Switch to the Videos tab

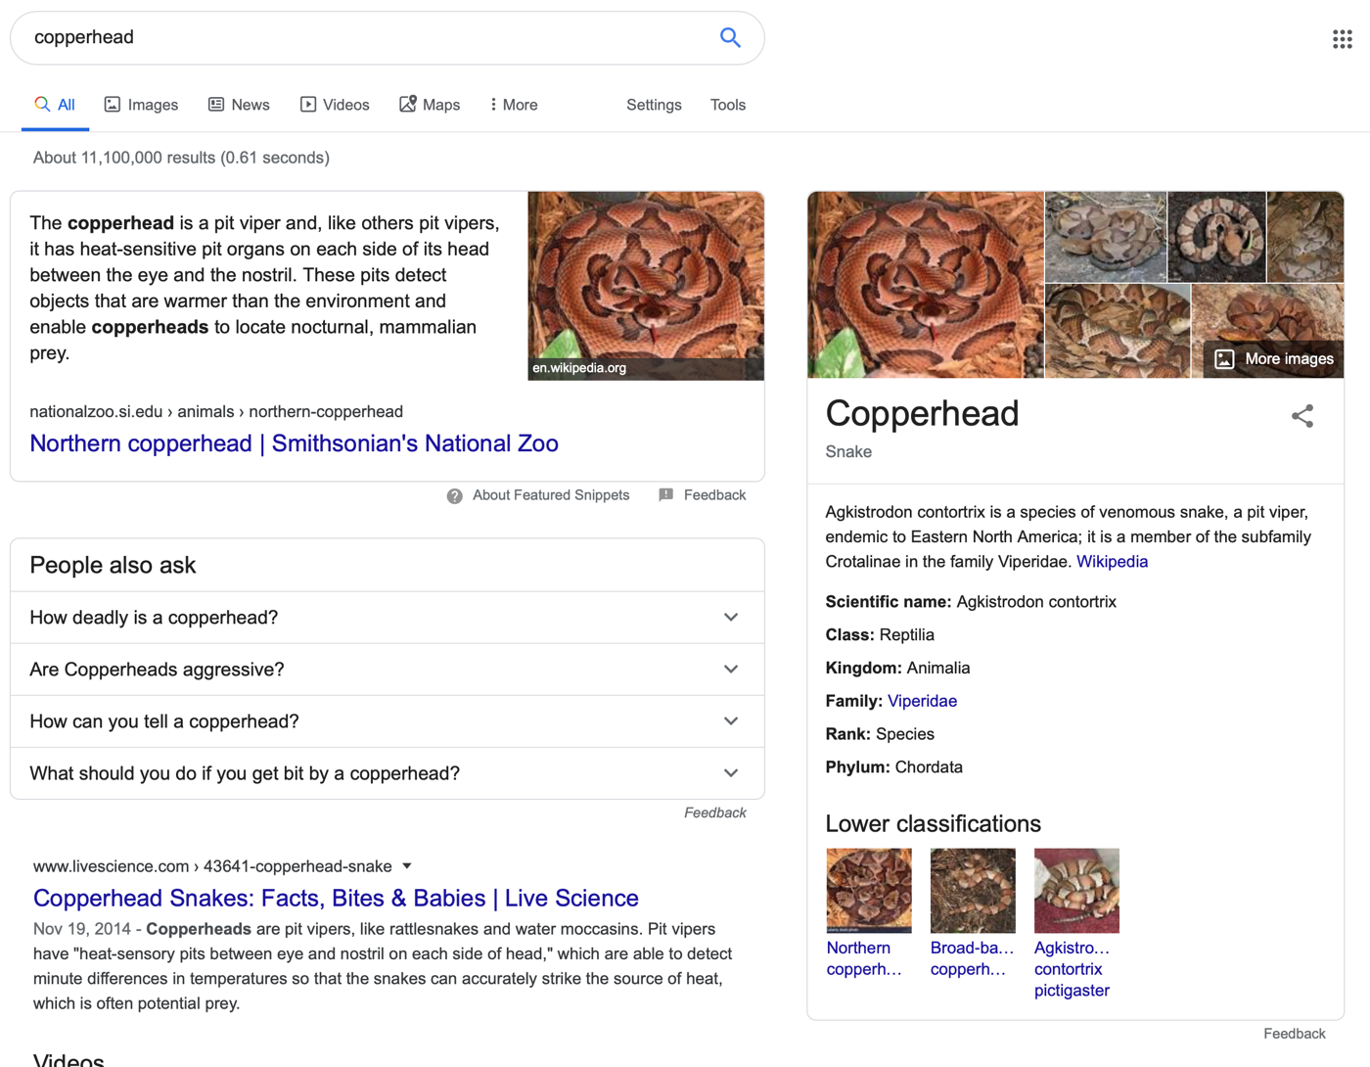(x=335, y=105)
